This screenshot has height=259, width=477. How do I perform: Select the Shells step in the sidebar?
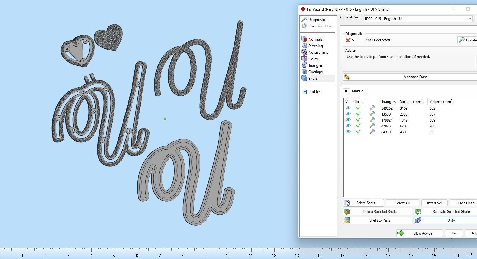tap(313, 79)
